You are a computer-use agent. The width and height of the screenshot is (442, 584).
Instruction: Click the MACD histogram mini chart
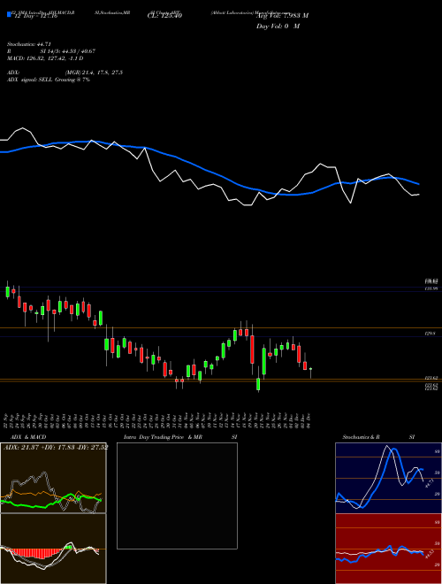pos(53,549)
